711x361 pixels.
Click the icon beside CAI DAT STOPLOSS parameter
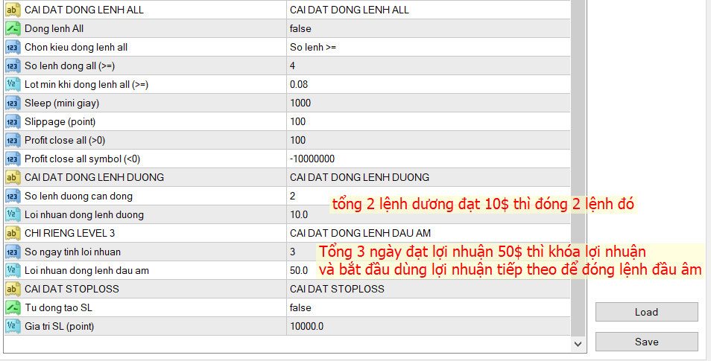pyautogui.click(x=13, y=289)
